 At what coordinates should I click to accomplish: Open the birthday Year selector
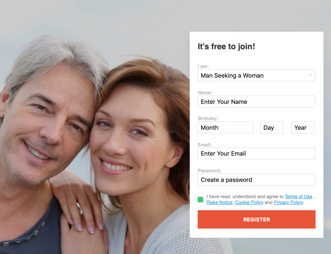click(x=303, y=127)
